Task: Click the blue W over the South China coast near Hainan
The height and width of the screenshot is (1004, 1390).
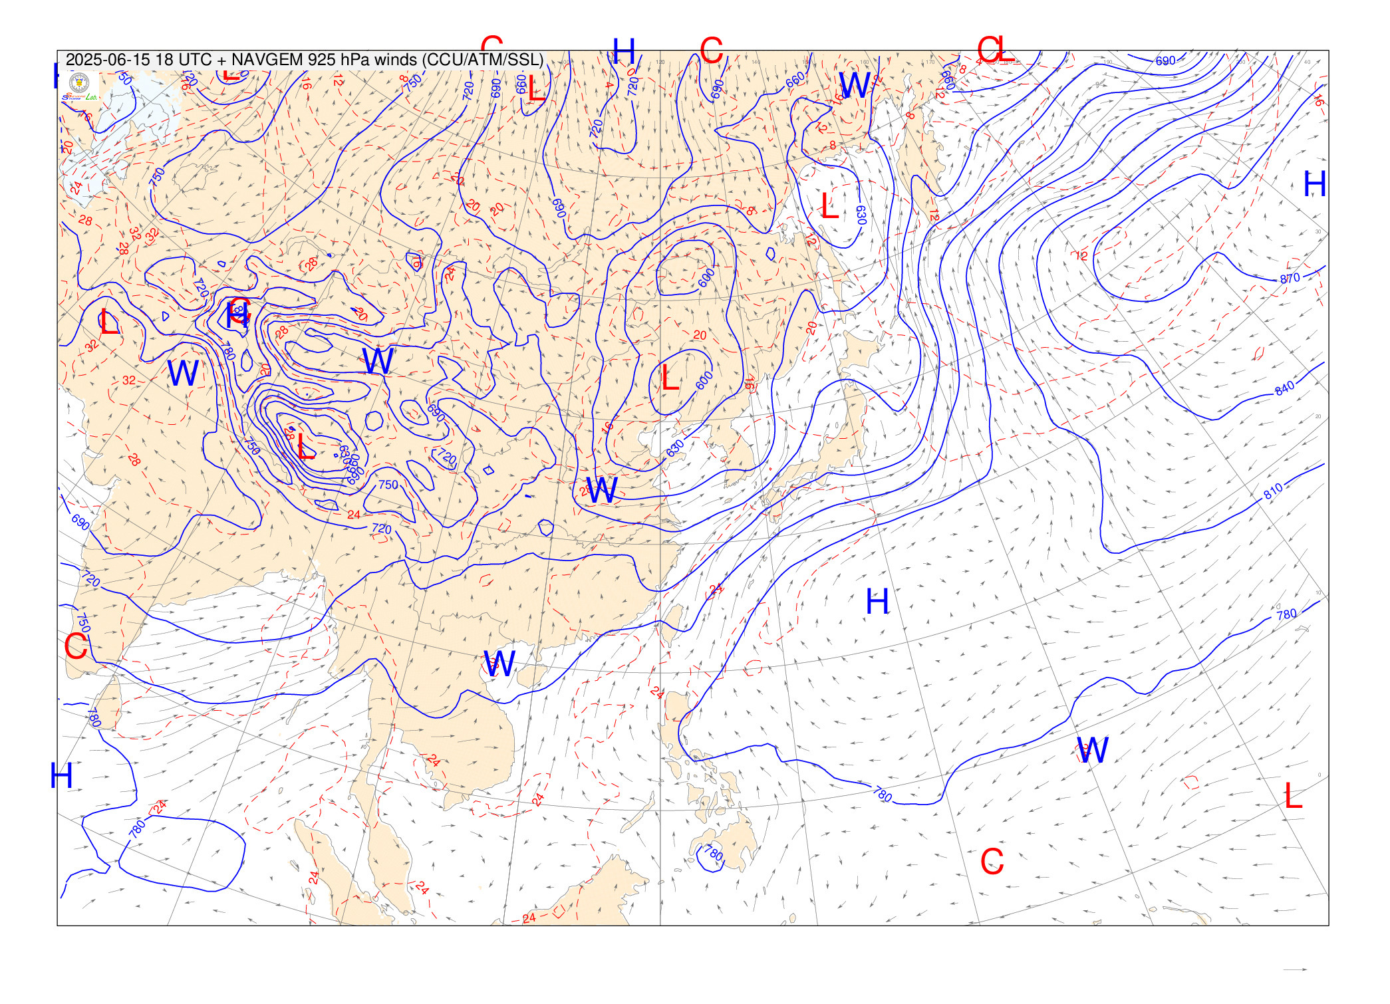Action: click(499, 663)
